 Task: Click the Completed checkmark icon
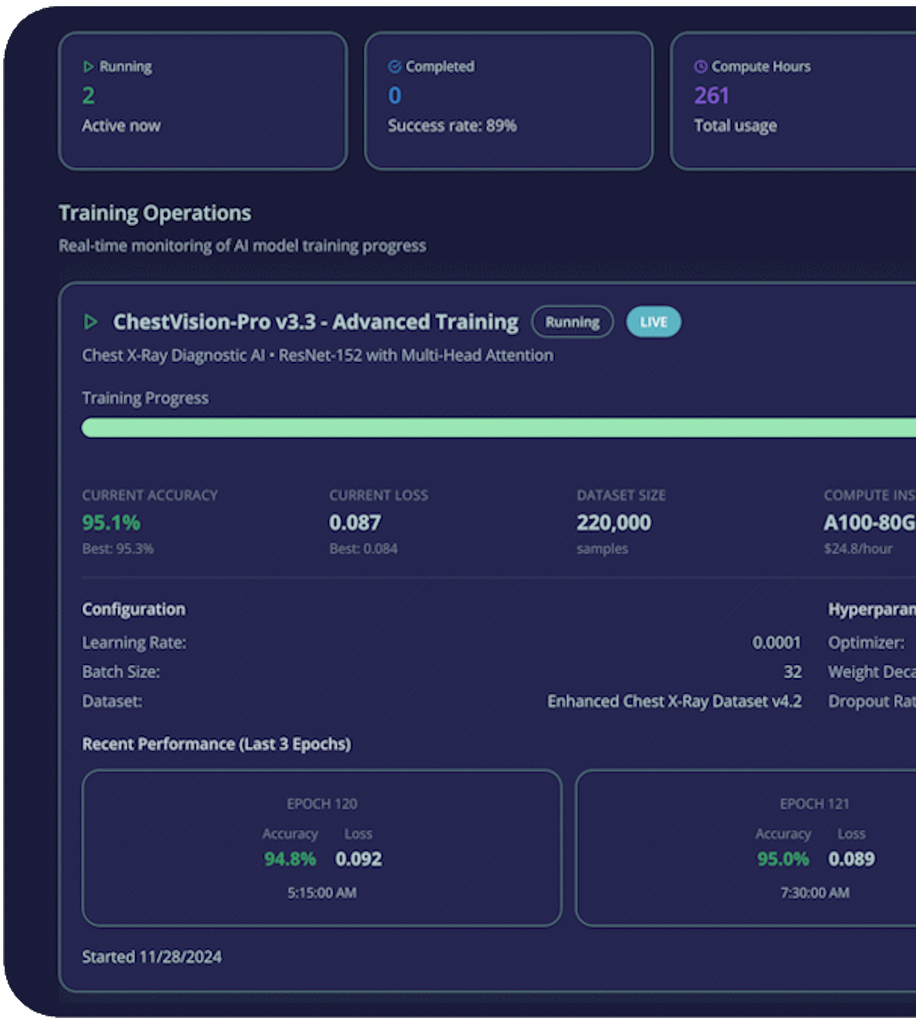(x=395, y=66)
